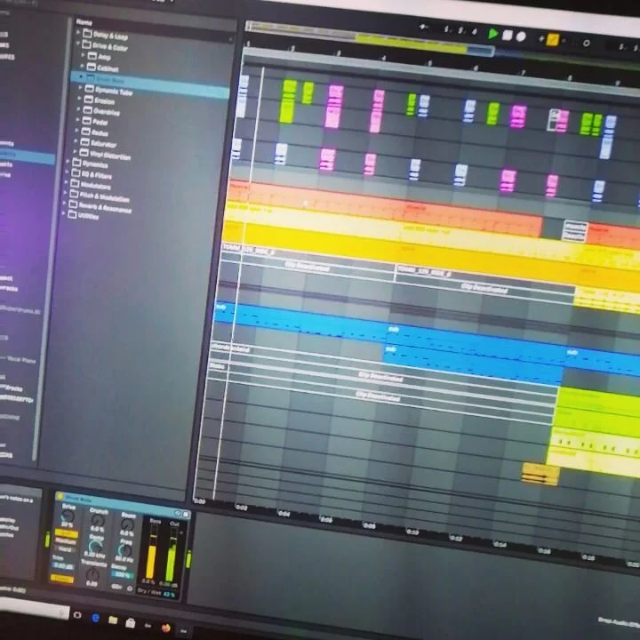Click the Boom Decay value field
Image resolution: width=640 pixels, height=640 pixels.
click(x=122, y=575)
